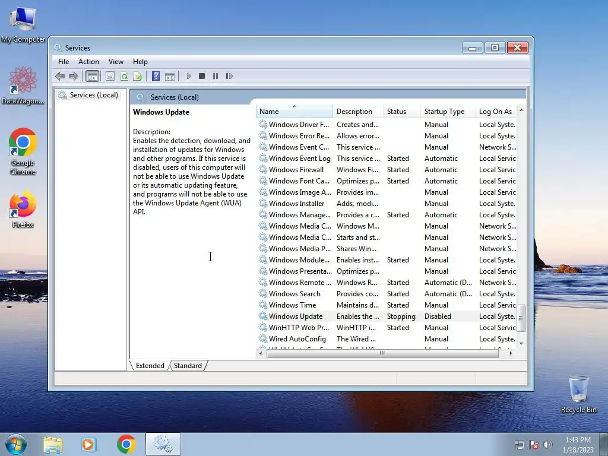
Task: Click the Forward arrow toolbar icon
Action: [x=73, y=76]
